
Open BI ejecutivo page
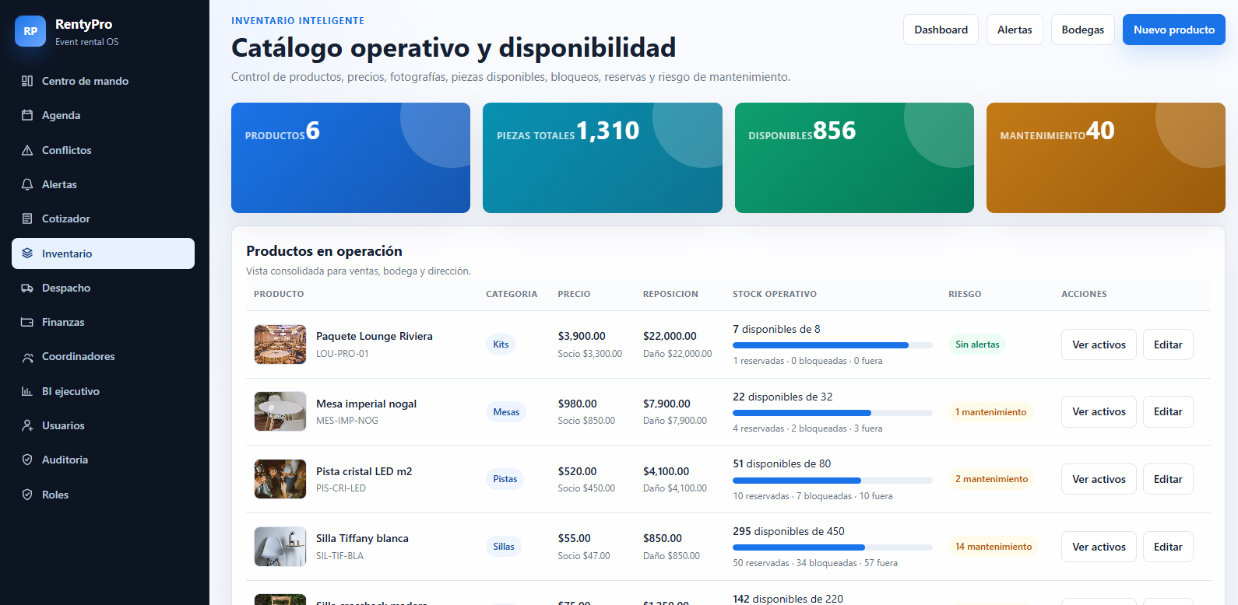pyautogui.click(x=103, y=391)
